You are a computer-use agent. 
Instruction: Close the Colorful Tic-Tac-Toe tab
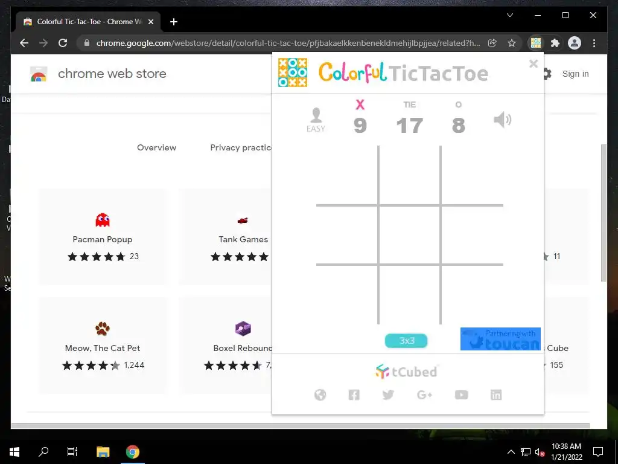[150, 22]
